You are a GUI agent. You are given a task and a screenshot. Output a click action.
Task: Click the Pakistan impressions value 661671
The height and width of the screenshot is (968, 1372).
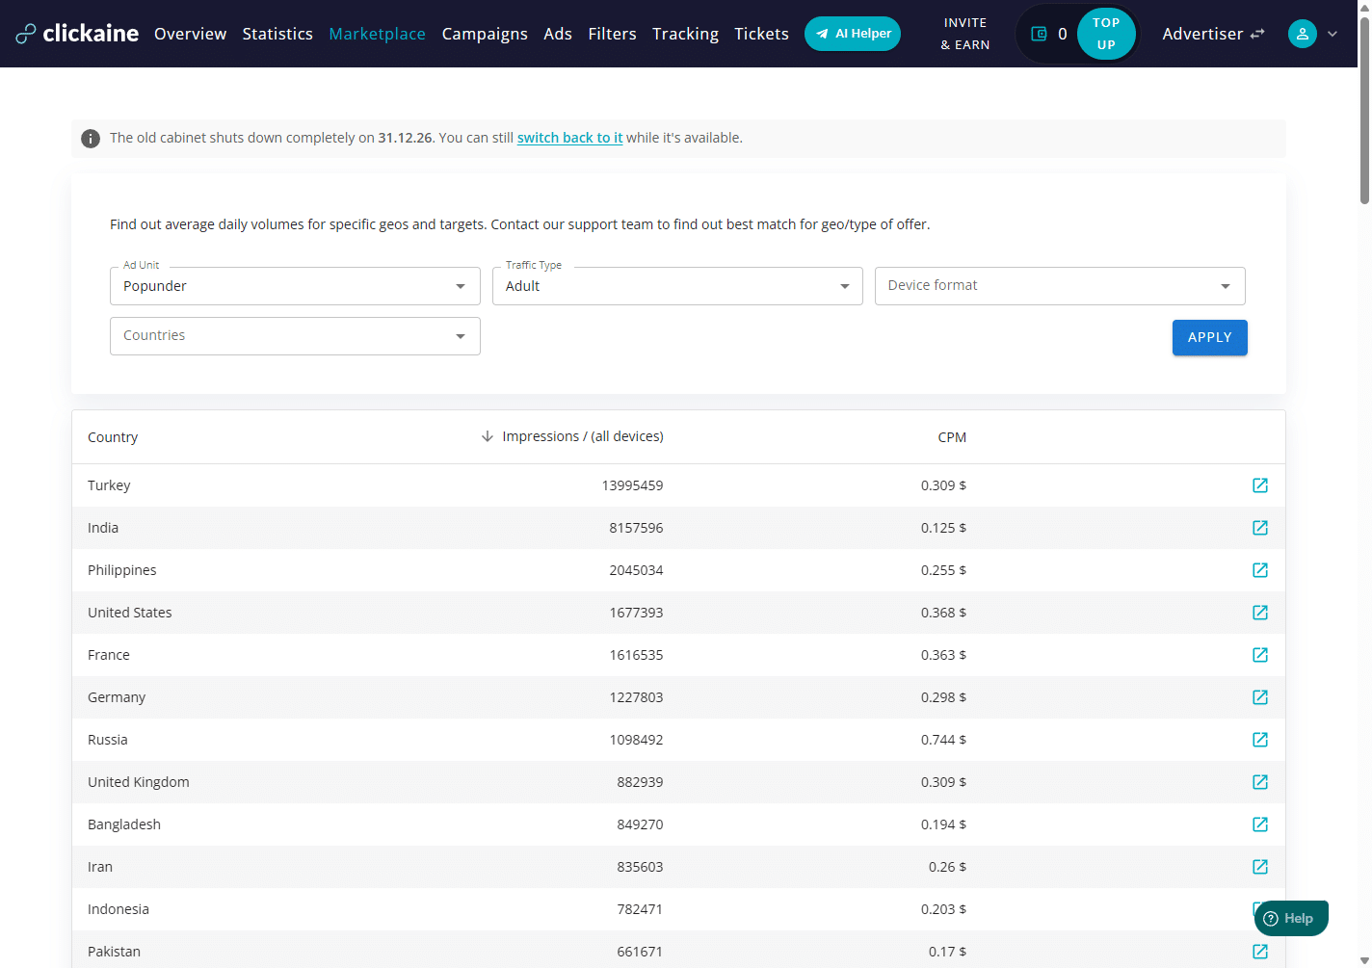640,952
